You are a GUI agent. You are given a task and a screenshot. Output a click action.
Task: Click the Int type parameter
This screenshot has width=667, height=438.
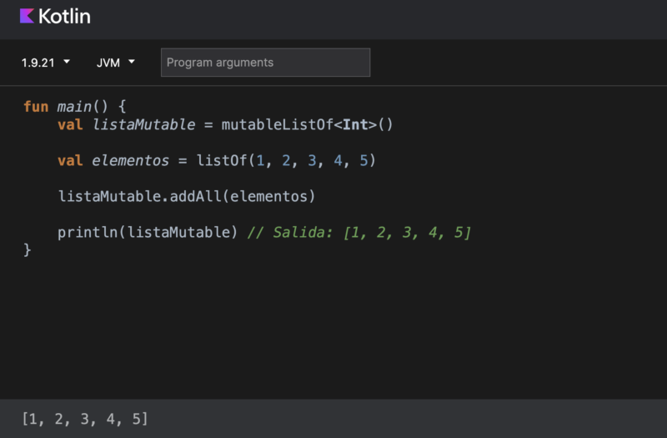coord(355,124)
